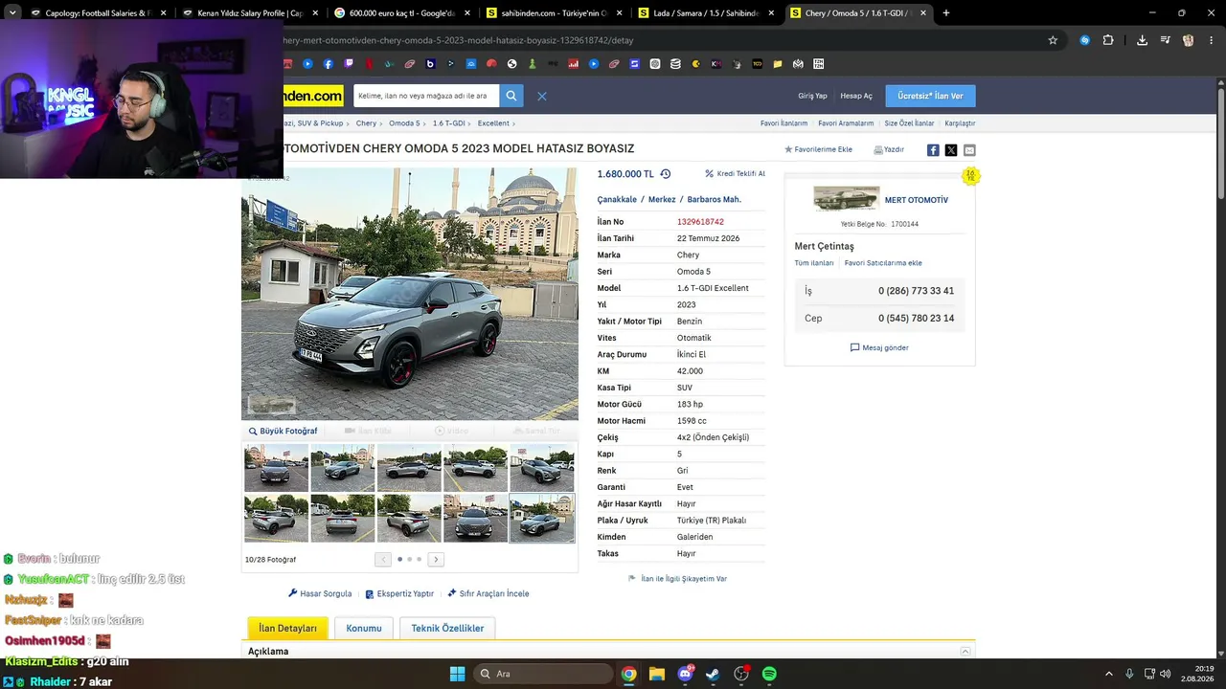This screenshot has height=689, width=1226.
Task: Go to the next photo thumbnail page
Action: click(x=436, y=560)
